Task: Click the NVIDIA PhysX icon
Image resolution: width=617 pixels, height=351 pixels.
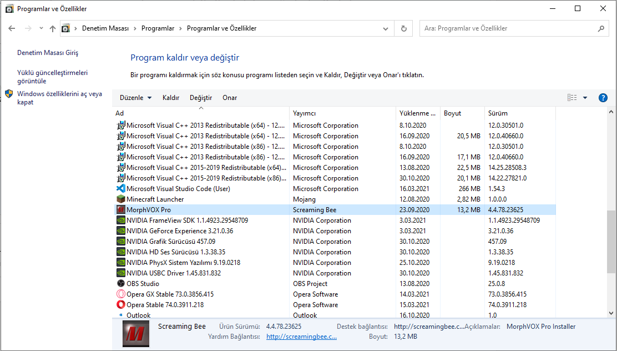Action: 121,262
